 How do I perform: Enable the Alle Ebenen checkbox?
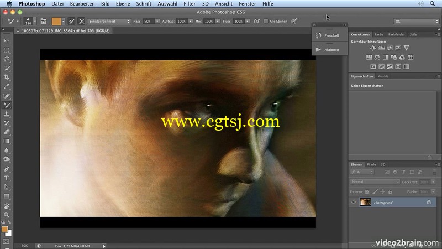click(x=266, y=21)
